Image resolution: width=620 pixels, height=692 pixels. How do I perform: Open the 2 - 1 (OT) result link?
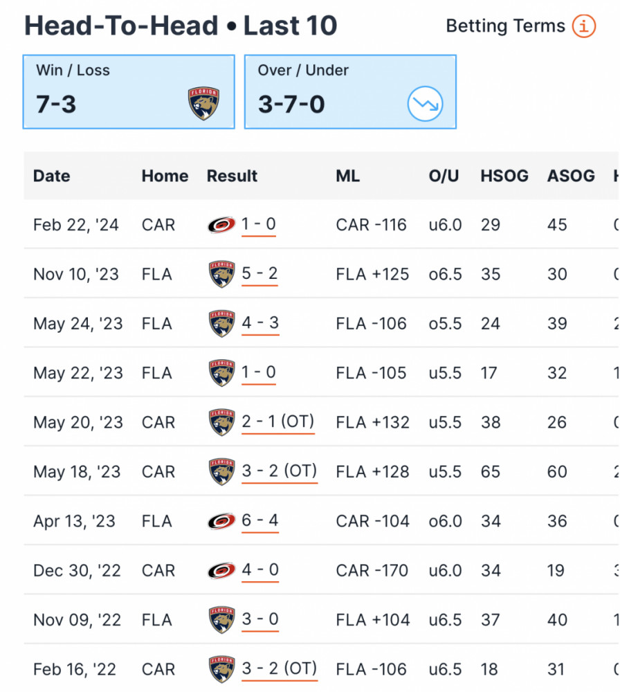pos(278,422)
